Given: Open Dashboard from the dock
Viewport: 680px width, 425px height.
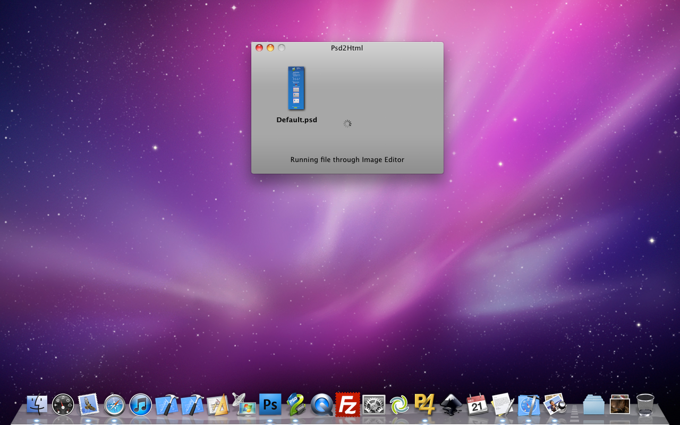Looking at the screenshot, I should [x=63, y=405].
